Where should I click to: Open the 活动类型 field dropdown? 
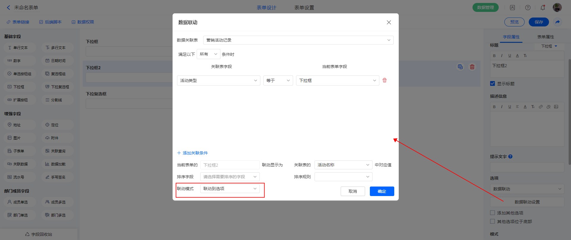pos(218,80)
